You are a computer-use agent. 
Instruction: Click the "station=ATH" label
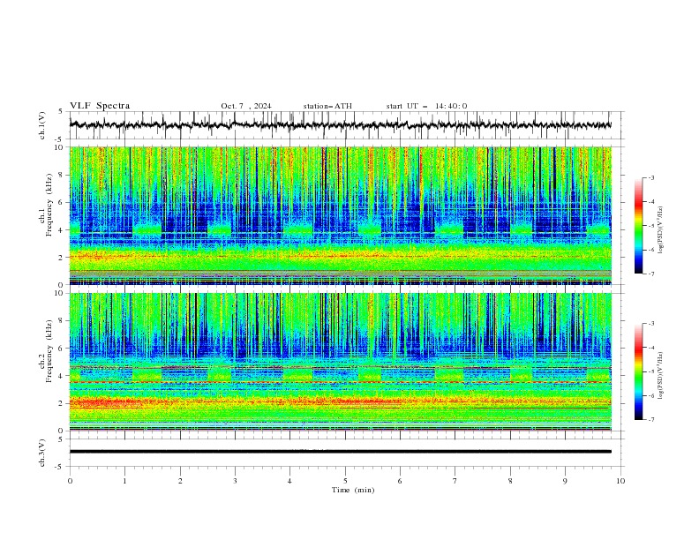coord(327,106)
